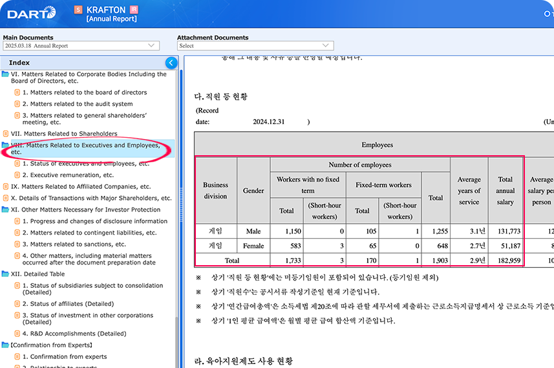Click the Male row total 1,255 cell
This screenshot has height=368, width=554.
(x=436, y=231)
